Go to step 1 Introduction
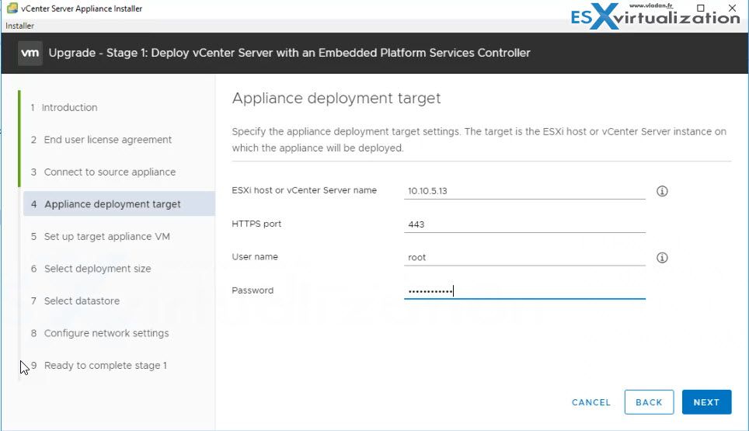The width and height of the screenshot is (749, 431). pyautogui.click(x=64, y=107)
